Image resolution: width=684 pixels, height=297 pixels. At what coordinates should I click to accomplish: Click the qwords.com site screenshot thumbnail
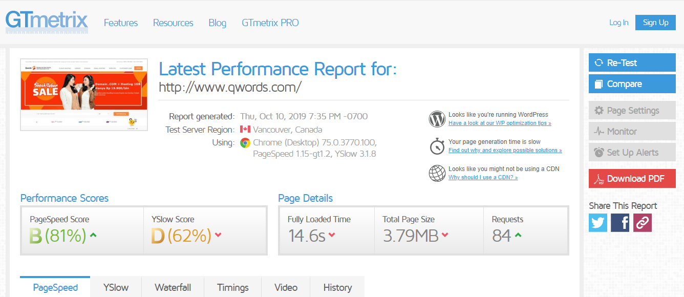coord(84,95)
